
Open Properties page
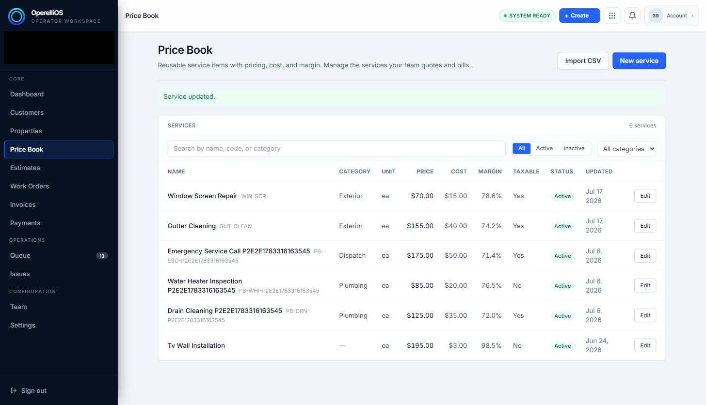(x=59, y=131)
